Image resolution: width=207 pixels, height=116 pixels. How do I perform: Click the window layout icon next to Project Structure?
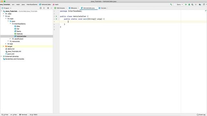(204, 5)
